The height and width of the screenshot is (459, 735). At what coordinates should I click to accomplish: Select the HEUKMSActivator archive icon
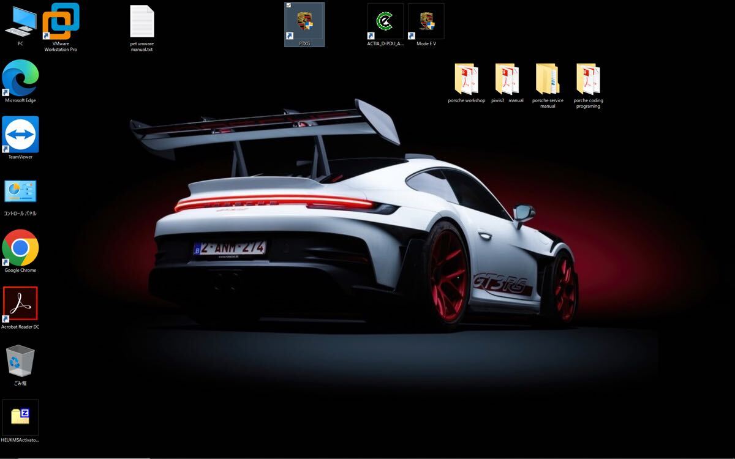pos(20,417)
